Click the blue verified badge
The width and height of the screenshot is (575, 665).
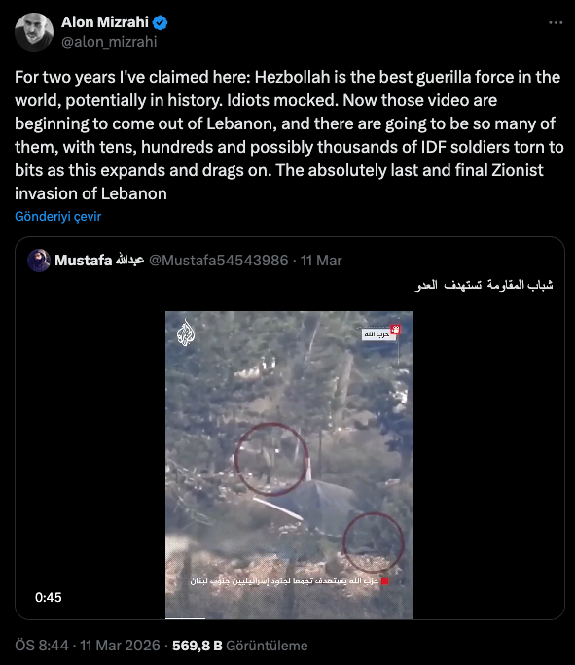pos(160,22)
